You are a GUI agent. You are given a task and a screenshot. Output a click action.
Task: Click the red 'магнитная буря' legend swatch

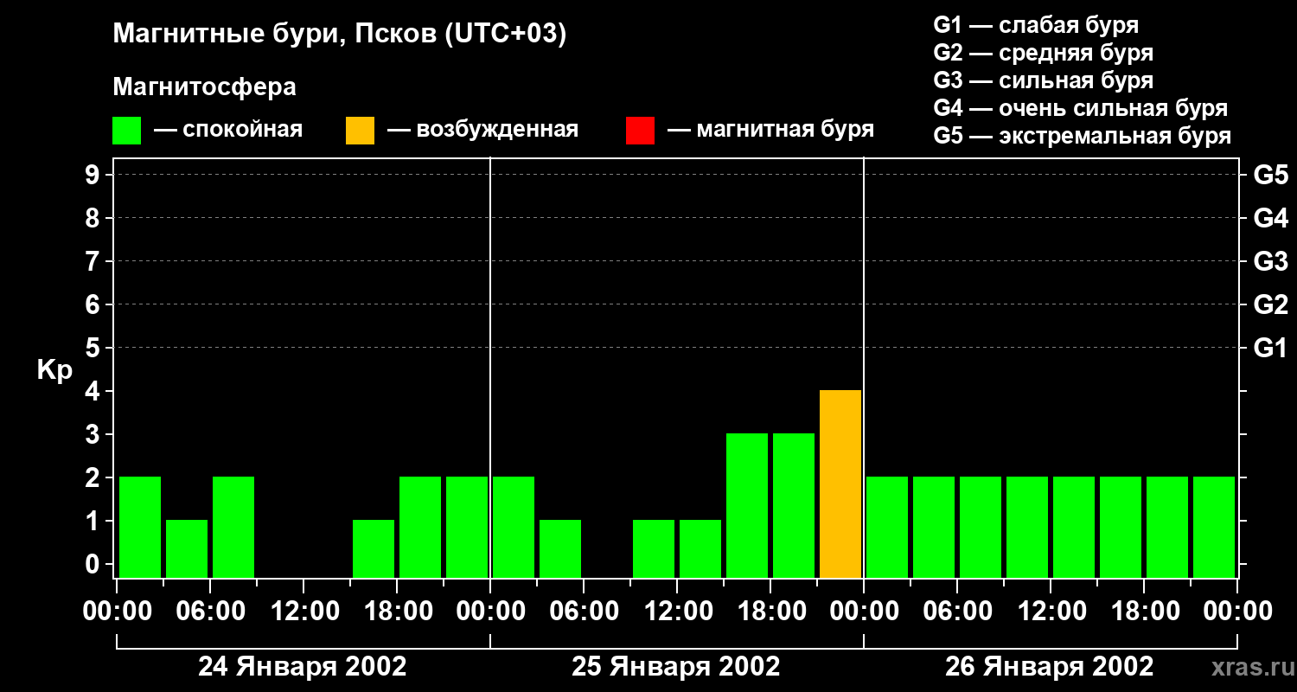[640, 130]
